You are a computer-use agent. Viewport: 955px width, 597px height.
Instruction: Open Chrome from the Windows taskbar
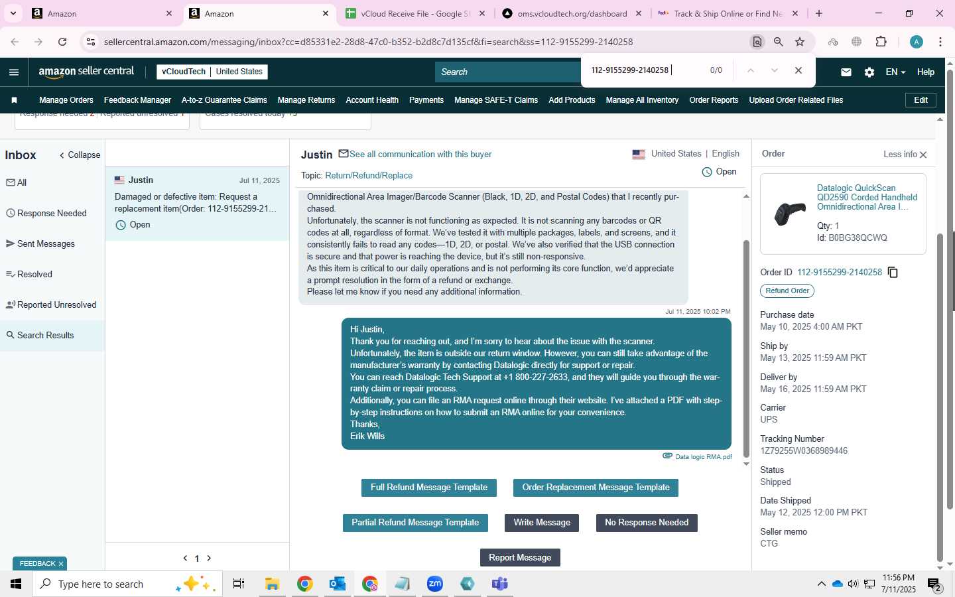(304, 584)
